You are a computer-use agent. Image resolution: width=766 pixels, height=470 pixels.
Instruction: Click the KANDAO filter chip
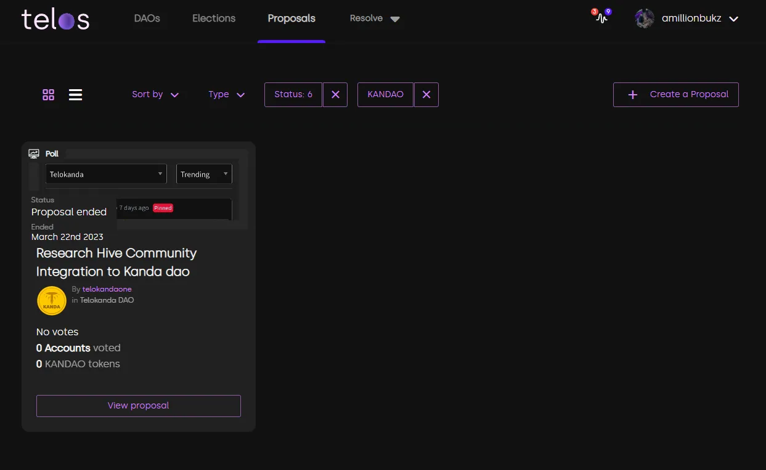[x=386, y=95]
